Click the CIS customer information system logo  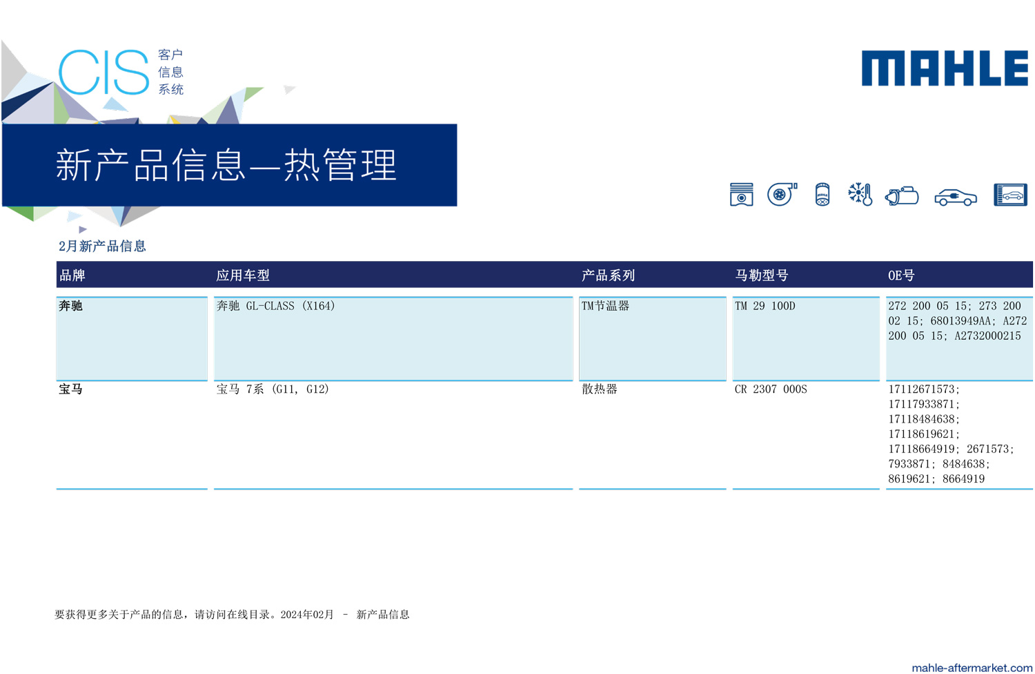coord(121,72)
